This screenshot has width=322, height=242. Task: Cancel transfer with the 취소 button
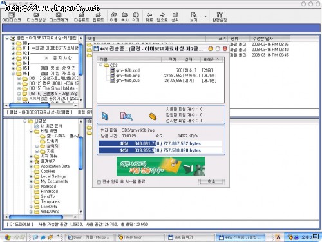[x=211, y=181]
